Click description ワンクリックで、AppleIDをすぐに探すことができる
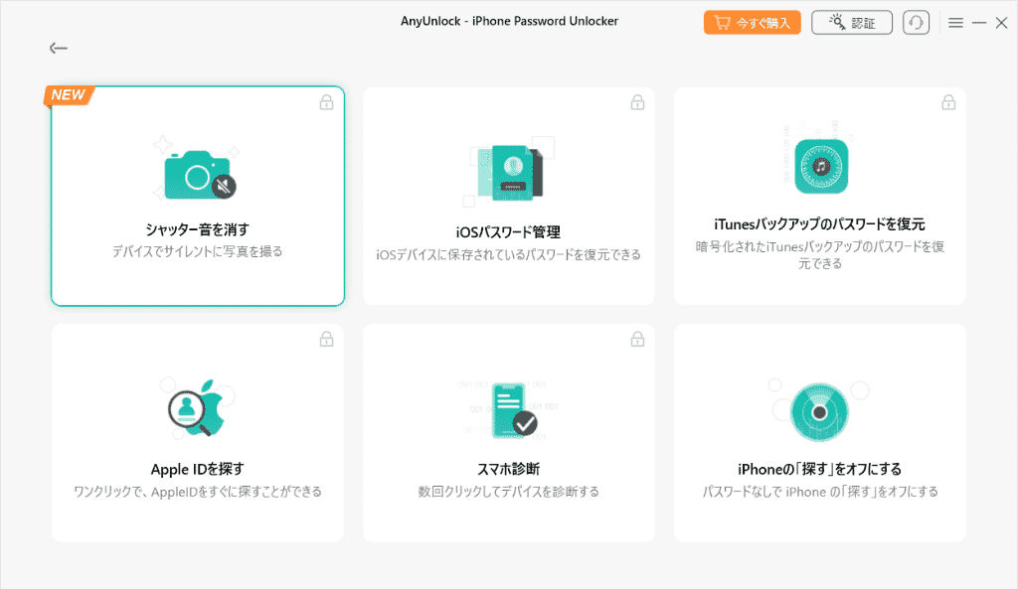Viewport: 1018px width, 589px height. tap(198, 492)
